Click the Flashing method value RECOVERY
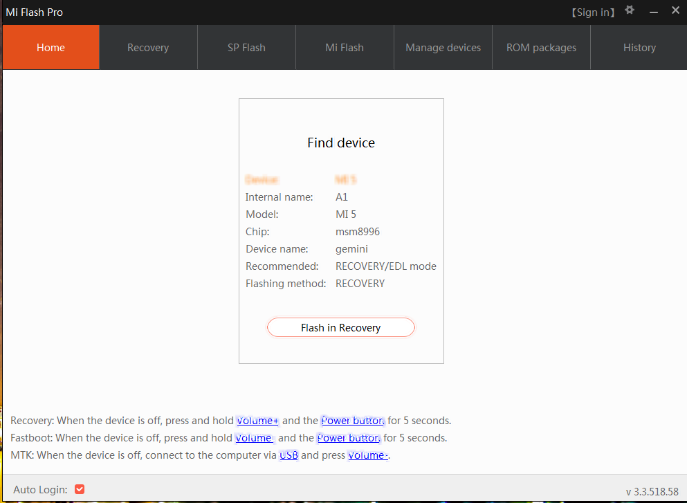This screenshot has height=503, width=687. point(360,284)
